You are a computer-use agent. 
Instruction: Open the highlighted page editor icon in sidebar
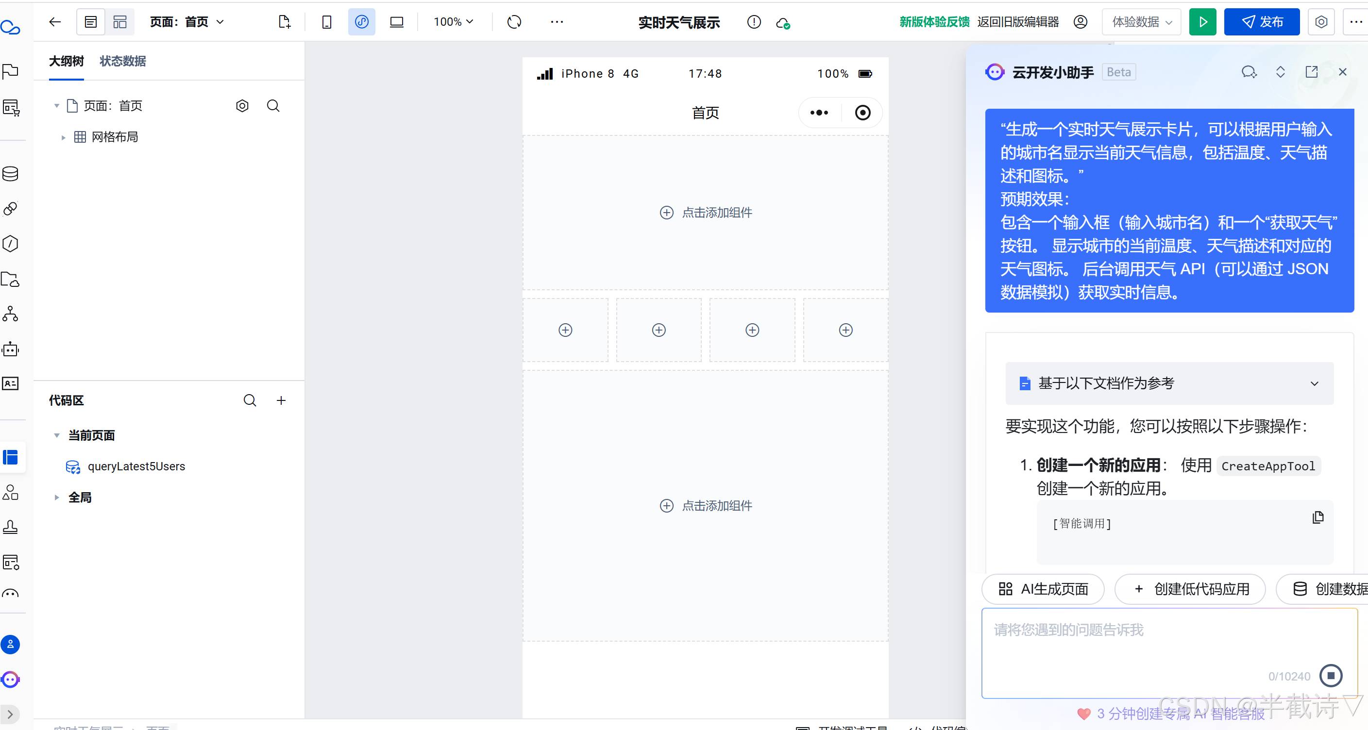click(x=11, y=457)
